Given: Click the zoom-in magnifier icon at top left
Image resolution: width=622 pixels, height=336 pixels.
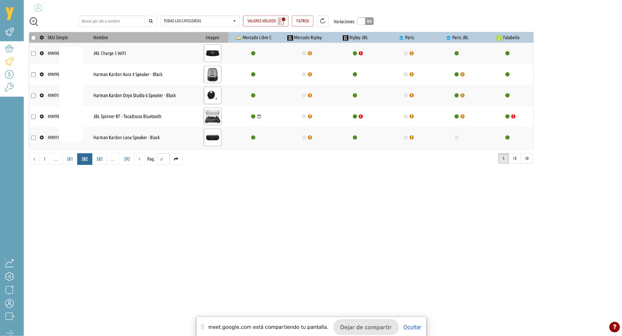Looking at the screenshot, I should 34,22.
